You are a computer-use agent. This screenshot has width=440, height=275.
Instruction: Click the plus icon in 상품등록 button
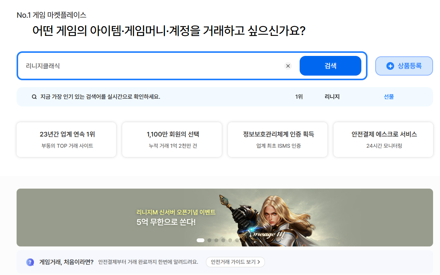click(x=390, y=66)
